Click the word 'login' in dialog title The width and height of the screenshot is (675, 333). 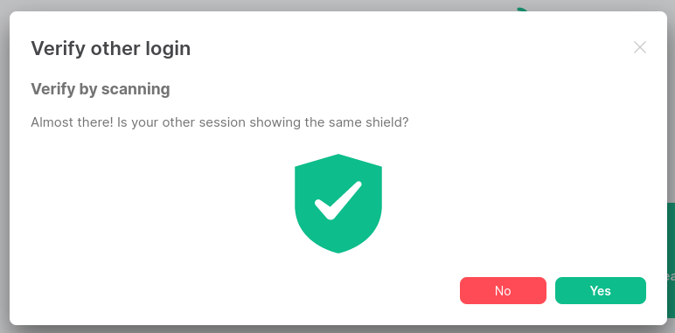168,49
